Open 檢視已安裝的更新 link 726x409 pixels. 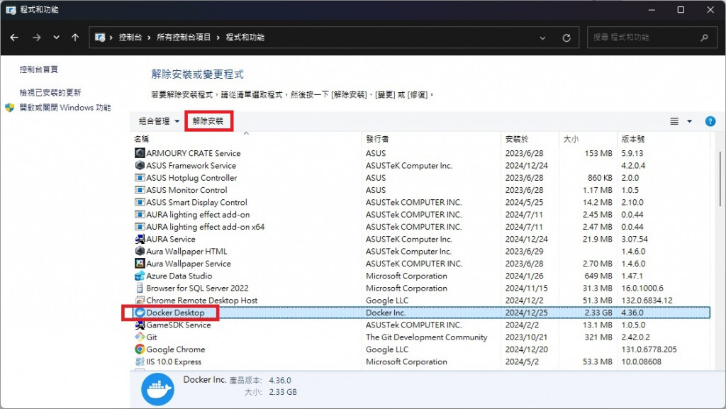click(x=50, y=93)
